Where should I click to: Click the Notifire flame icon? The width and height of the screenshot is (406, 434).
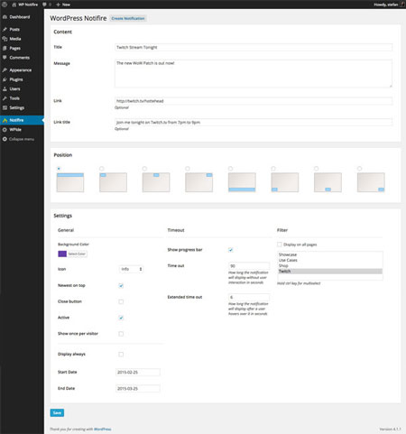tap(5, 120)
